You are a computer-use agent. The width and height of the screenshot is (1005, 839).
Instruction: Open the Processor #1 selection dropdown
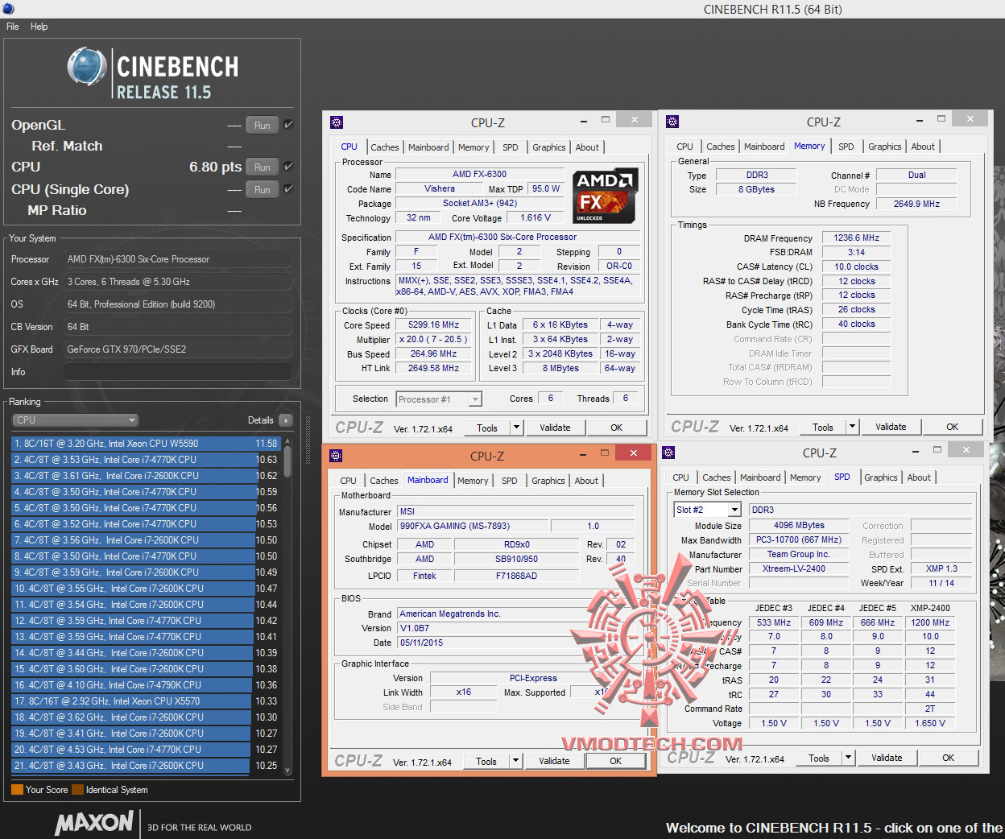[439, 399]
